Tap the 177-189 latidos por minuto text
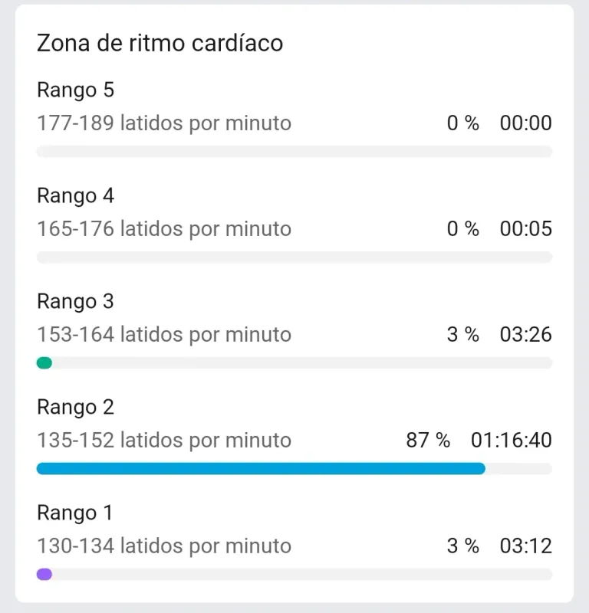The height and width of the screenshot is (613, 589). pos(164,123)
